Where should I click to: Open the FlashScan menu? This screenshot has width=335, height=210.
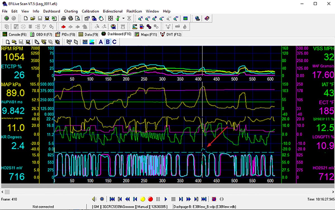(x=134, y=11)
